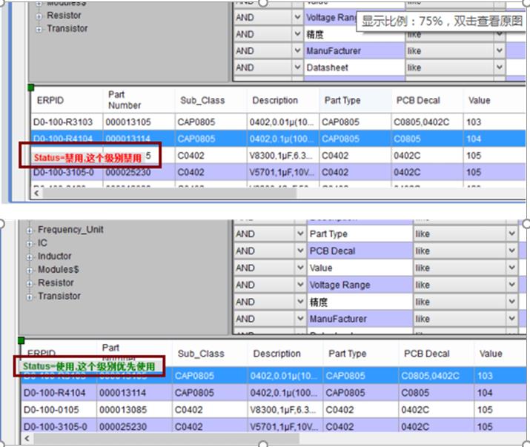Select Frequency_Unit category label
Screen dimensions: 530x447
(70, 230)
